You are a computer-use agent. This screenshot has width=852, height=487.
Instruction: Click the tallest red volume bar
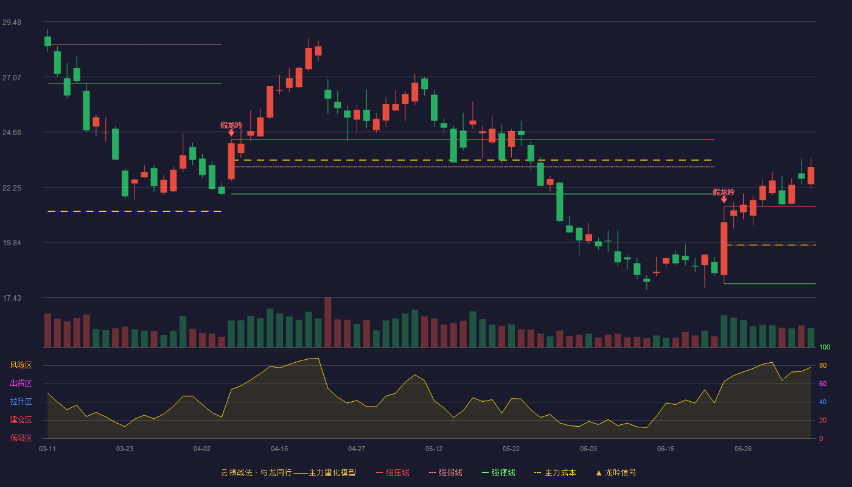click(328, 322)
